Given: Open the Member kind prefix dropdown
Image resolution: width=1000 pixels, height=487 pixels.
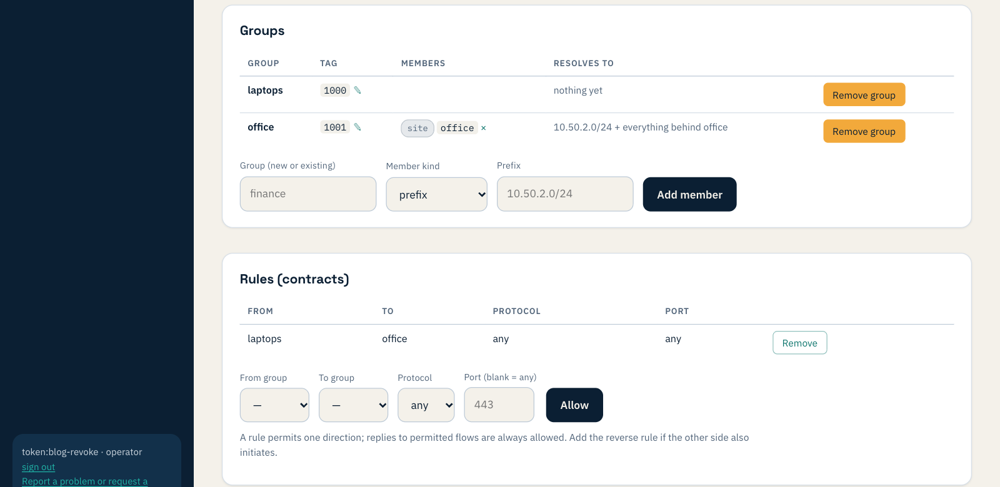Looking at the screenshot, I should tap(436, 194).
